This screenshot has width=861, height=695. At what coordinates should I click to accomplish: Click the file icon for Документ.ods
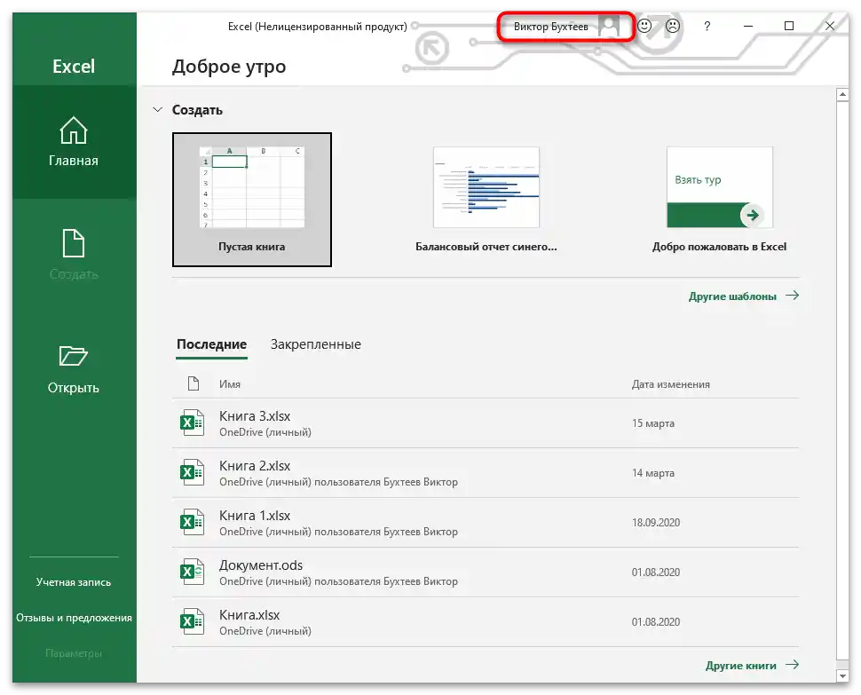click(x=193, y=572)
